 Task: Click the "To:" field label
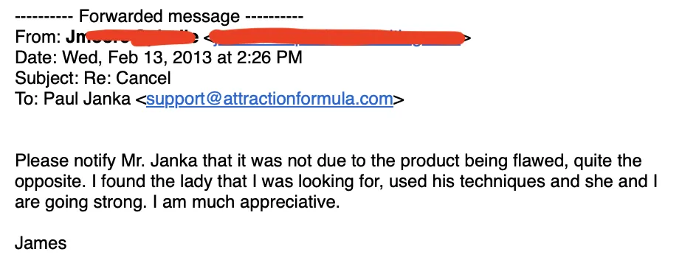27,99
